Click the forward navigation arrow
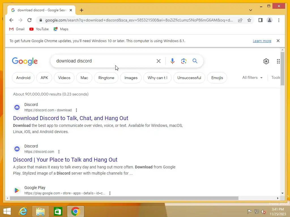Image resolution: width=290 pixels, height=217 pixels. point(20,20)
